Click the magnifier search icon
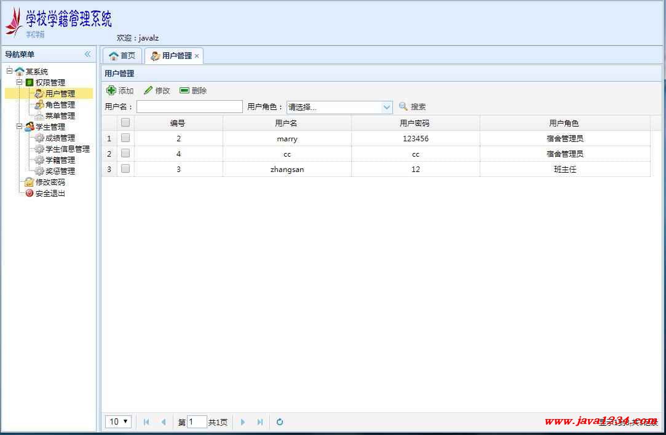The width and height of the screenshot is (666, 435). click(x=403, y=106)
